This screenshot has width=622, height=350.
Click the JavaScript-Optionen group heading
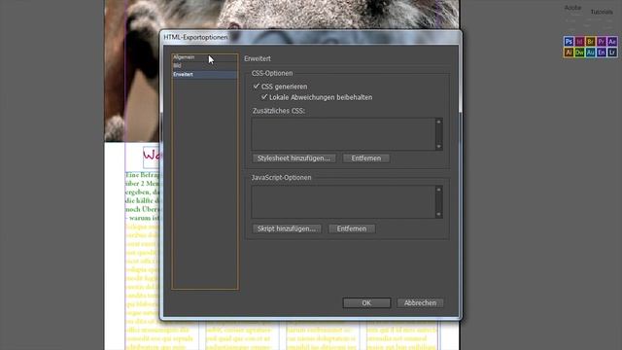point(281,178)
